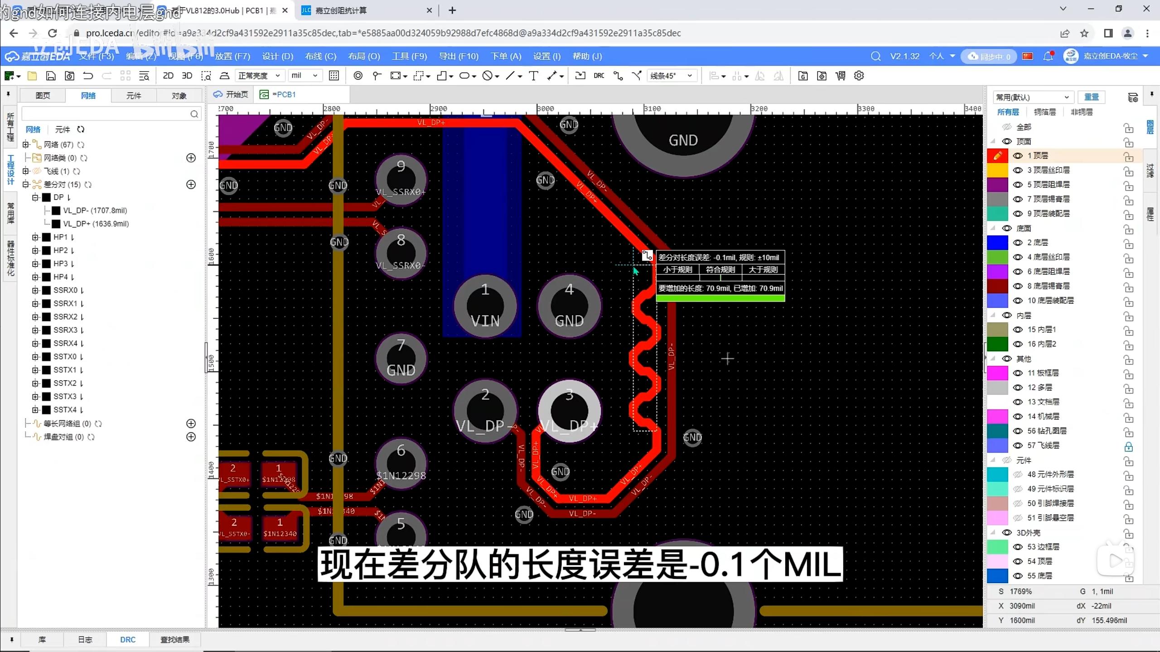Screen dimensions: 1160x652
Task: Click the 铜箔层 layer filter link
Action: click(x=1044, y=112)
